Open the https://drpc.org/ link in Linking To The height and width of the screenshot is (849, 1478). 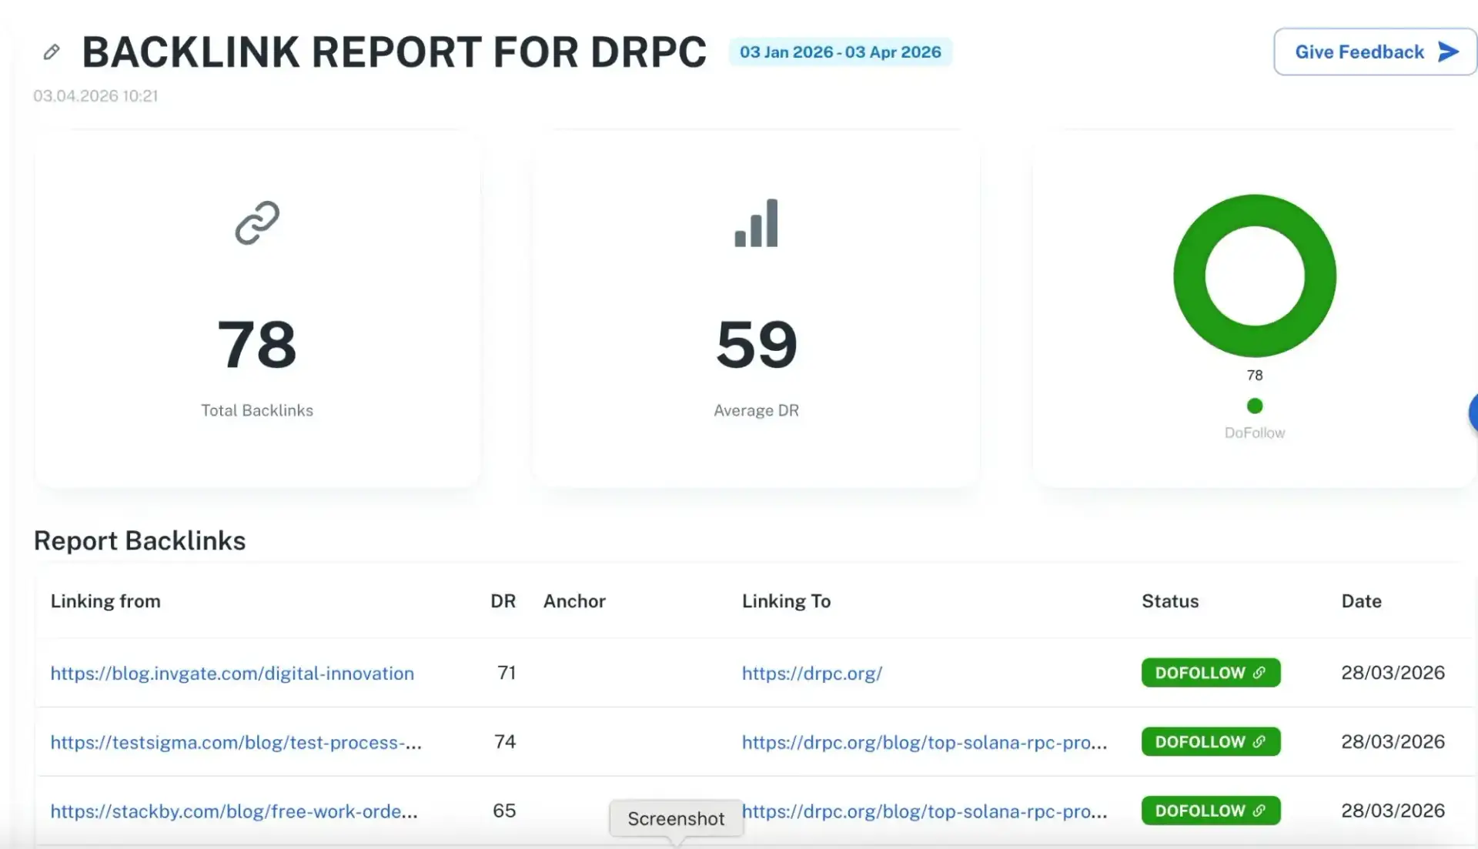click(812, 673)
